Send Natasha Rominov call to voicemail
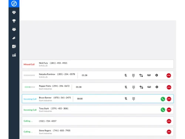The image size is (185, 139). (149, 75)
